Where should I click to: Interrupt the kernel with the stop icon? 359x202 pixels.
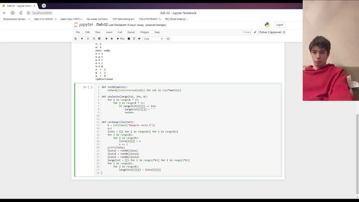click(x=129, y=39)
